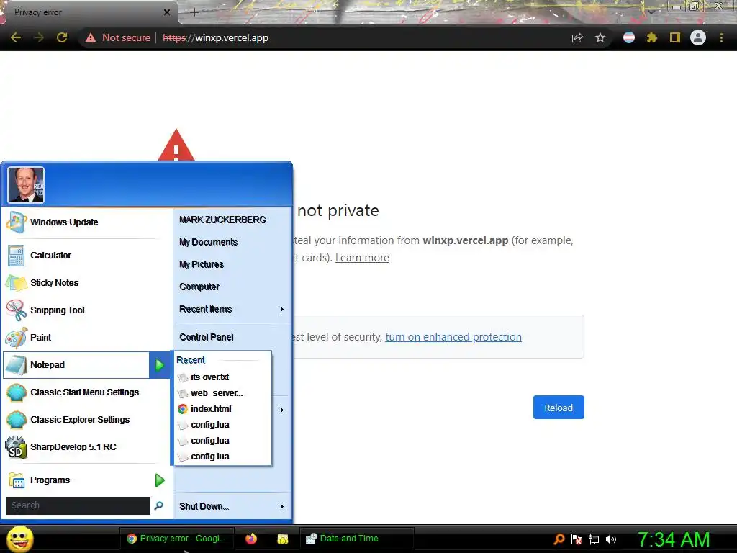Open Windows Update from start menu

86,222
